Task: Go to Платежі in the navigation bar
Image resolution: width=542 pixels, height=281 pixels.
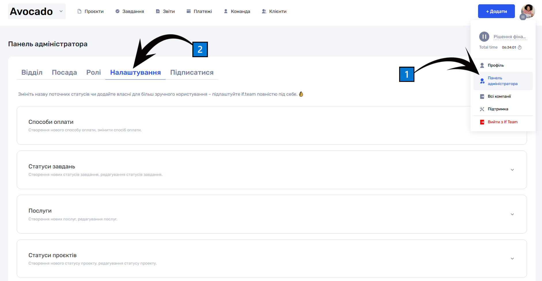Action: [x=199, y=11]
